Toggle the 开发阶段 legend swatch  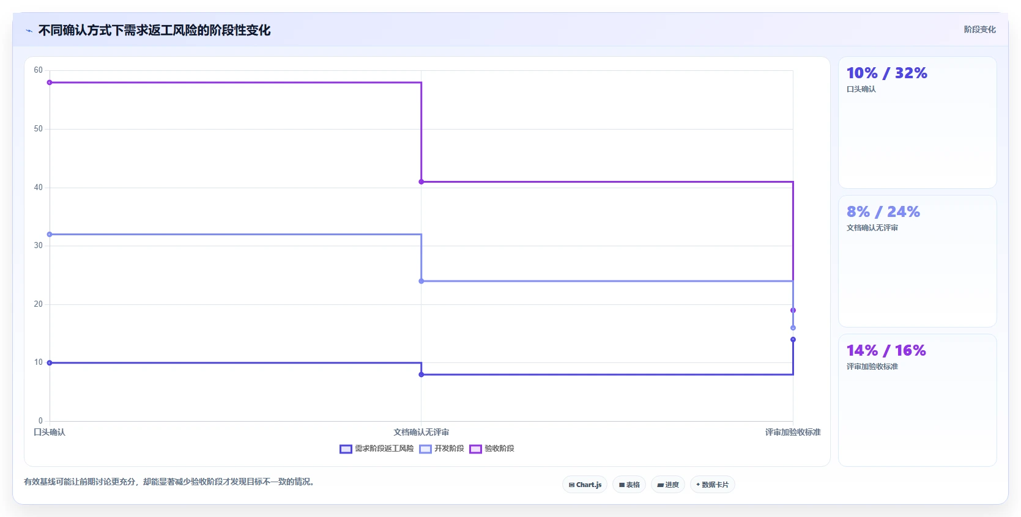[x=425, y=449]
